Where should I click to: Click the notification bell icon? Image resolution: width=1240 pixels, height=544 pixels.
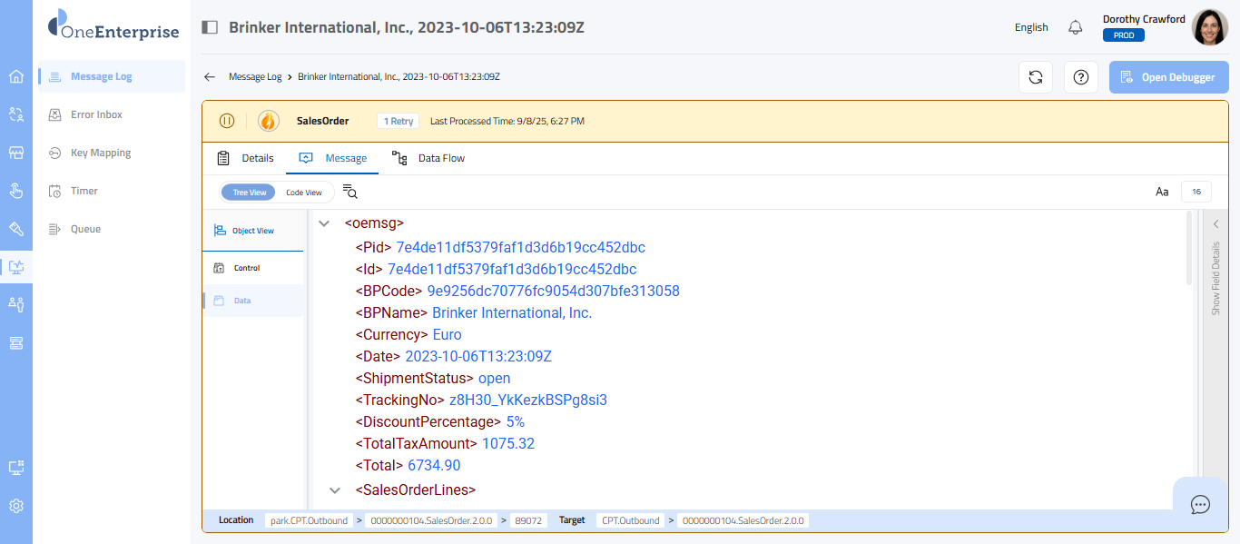coord(1076,27)
